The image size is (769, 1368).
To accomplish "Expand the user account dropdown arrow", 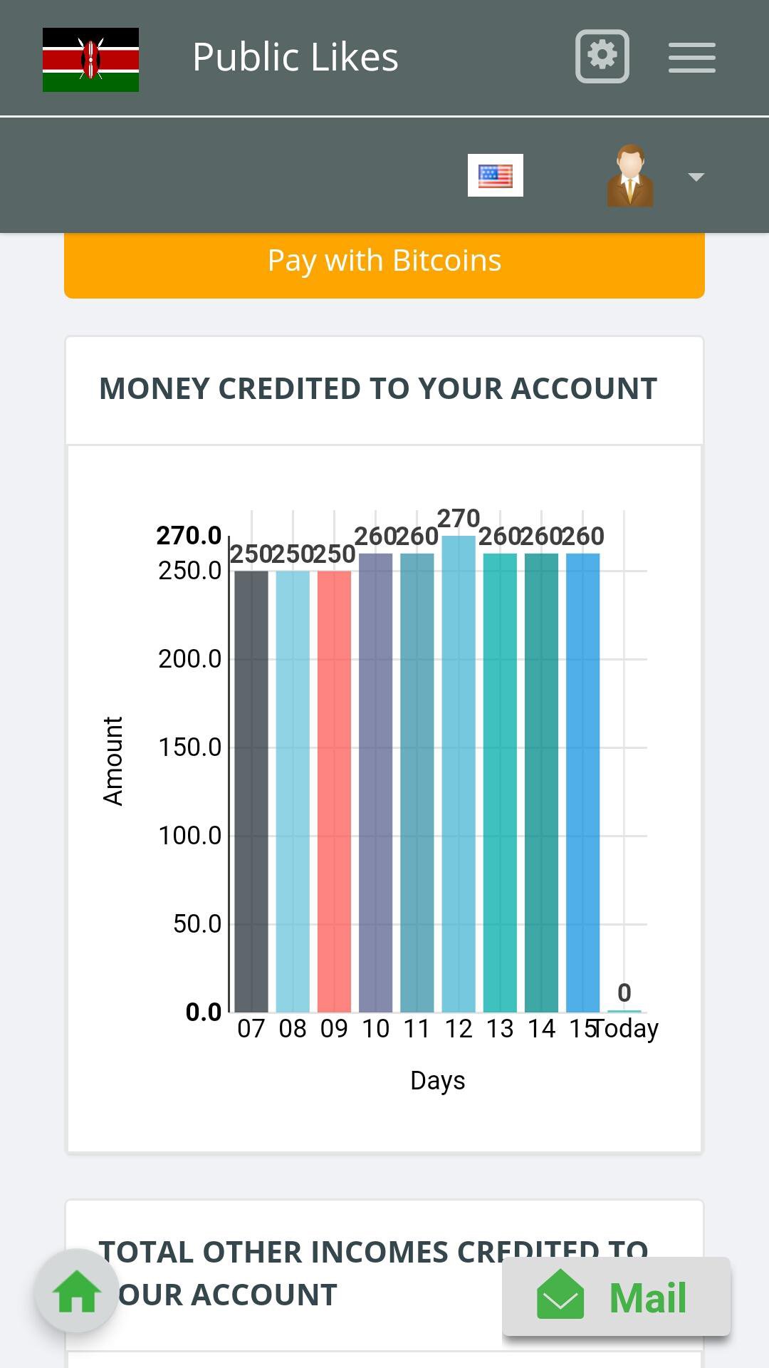I will click(696, 177).
